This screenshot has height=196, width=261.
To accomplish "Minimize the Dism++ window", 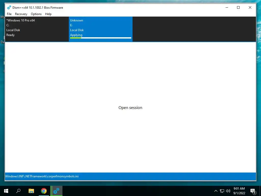I will point(227,7).
